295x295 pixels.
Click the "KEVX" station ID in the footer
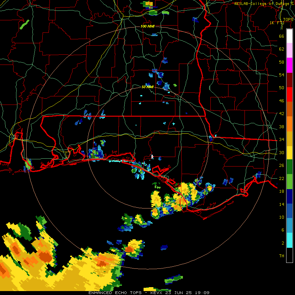point(156,293)
